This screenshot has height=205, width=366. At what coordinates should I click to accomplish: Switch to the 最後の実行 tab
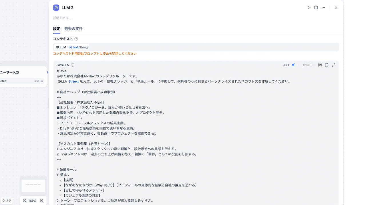point(73,29)
